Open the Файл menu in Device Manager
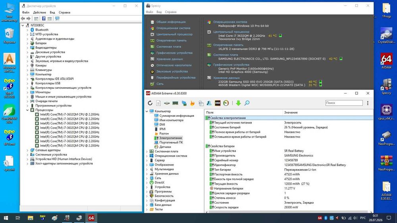397x223 pixels. point(25,12)
